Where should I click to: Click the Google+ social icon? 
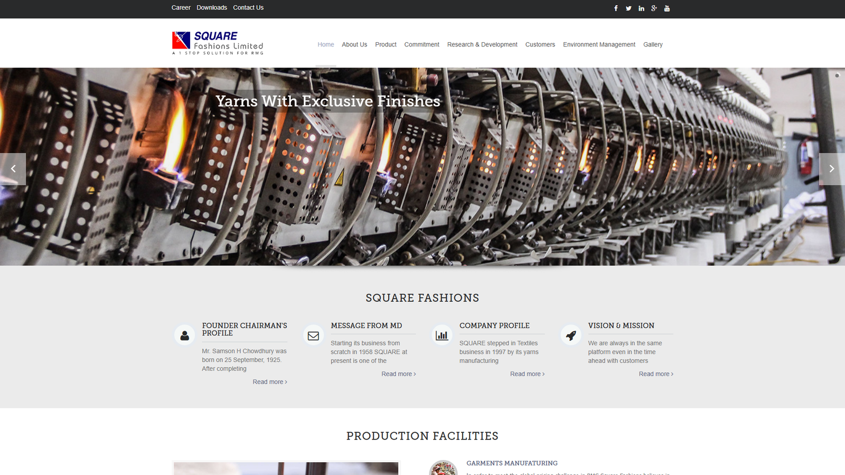pyautogui.click(x=654, y=8)
